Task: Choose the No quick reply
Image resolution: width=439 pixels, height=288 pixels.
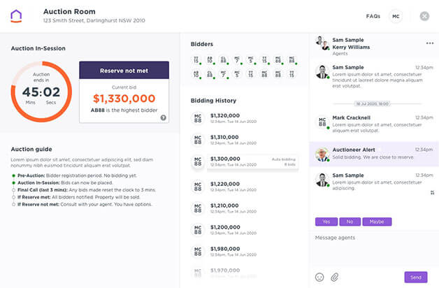Action: (x=350, y=222)
